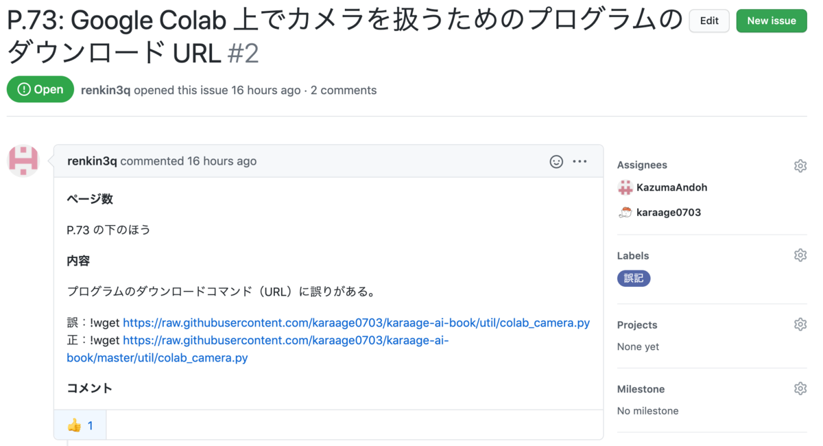Open renkin3q's profile from the issue header

(x=106, y=90)
